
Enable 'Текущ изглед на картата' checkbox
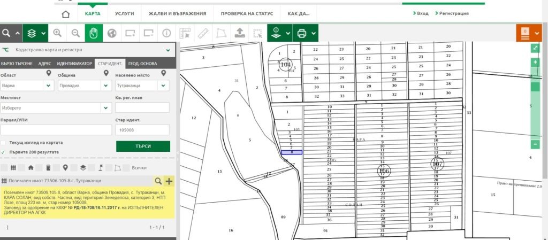pos(4,143)
